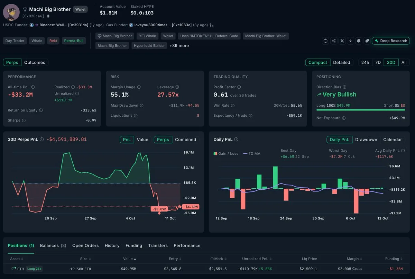Click the funding graph icon after Gas Funder
Viewport: 415px width, 279px height.
211,25
